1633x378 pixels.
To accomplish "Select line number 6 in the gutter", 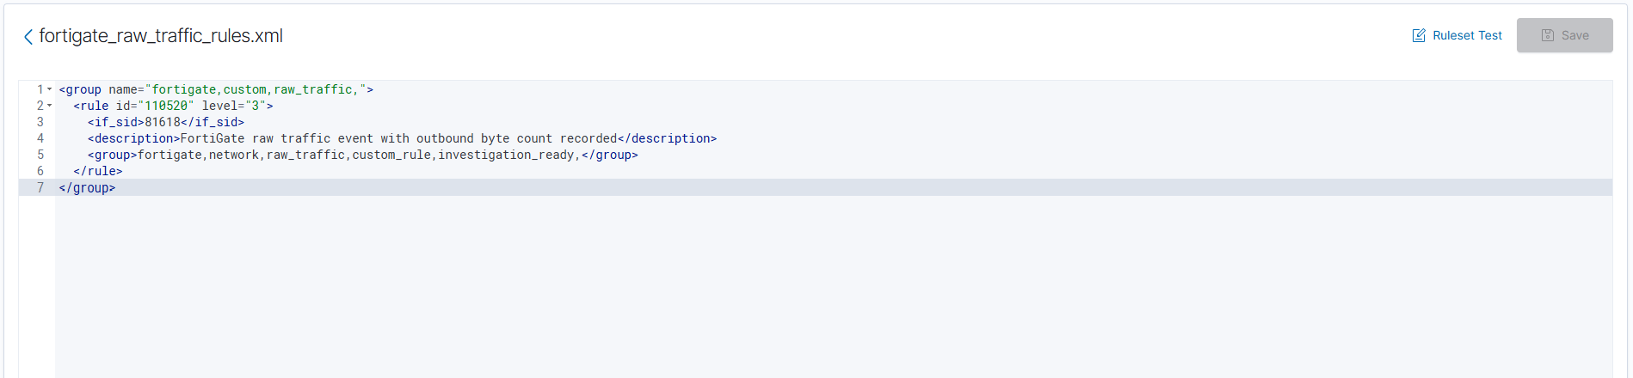I will pos(40,171).
